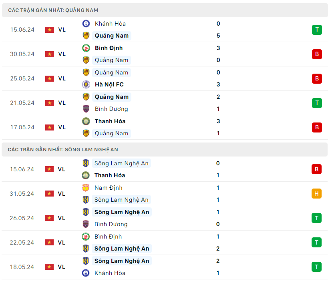Open Nam Định team link

[109, 188]
